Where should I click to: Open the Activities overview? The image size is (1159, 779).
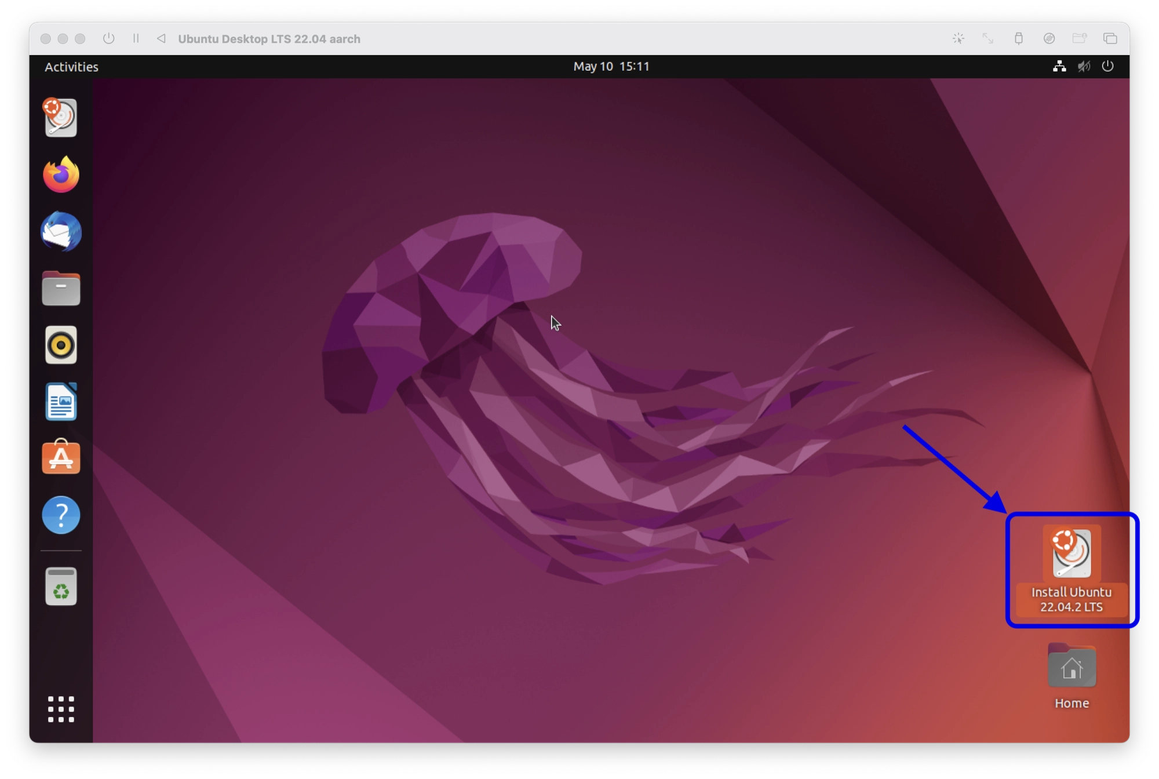coord(71,67)
